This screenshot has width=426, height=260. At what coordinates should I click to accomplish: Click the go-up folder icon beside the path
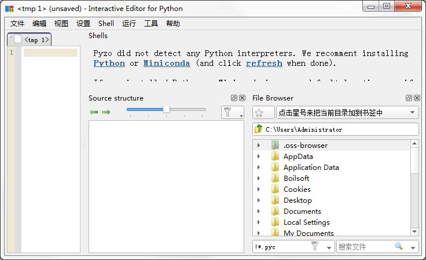click(259, 129)
